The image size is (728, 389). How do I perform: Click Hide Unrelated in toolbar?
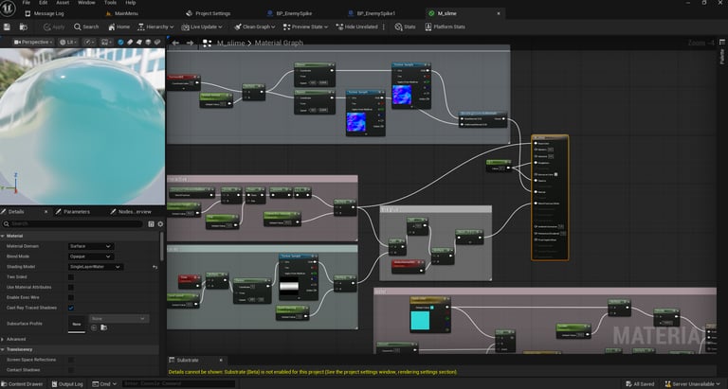click(x=355, y=27)
